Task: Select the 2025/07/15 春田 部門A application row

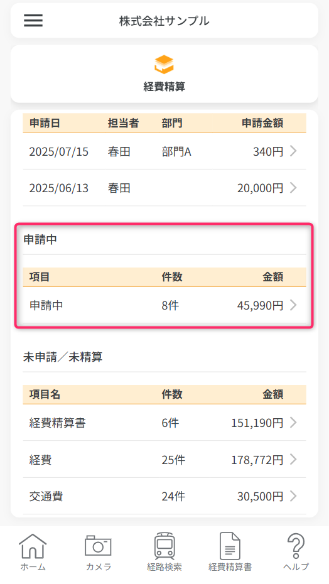Action: click(x=164, y=151)
